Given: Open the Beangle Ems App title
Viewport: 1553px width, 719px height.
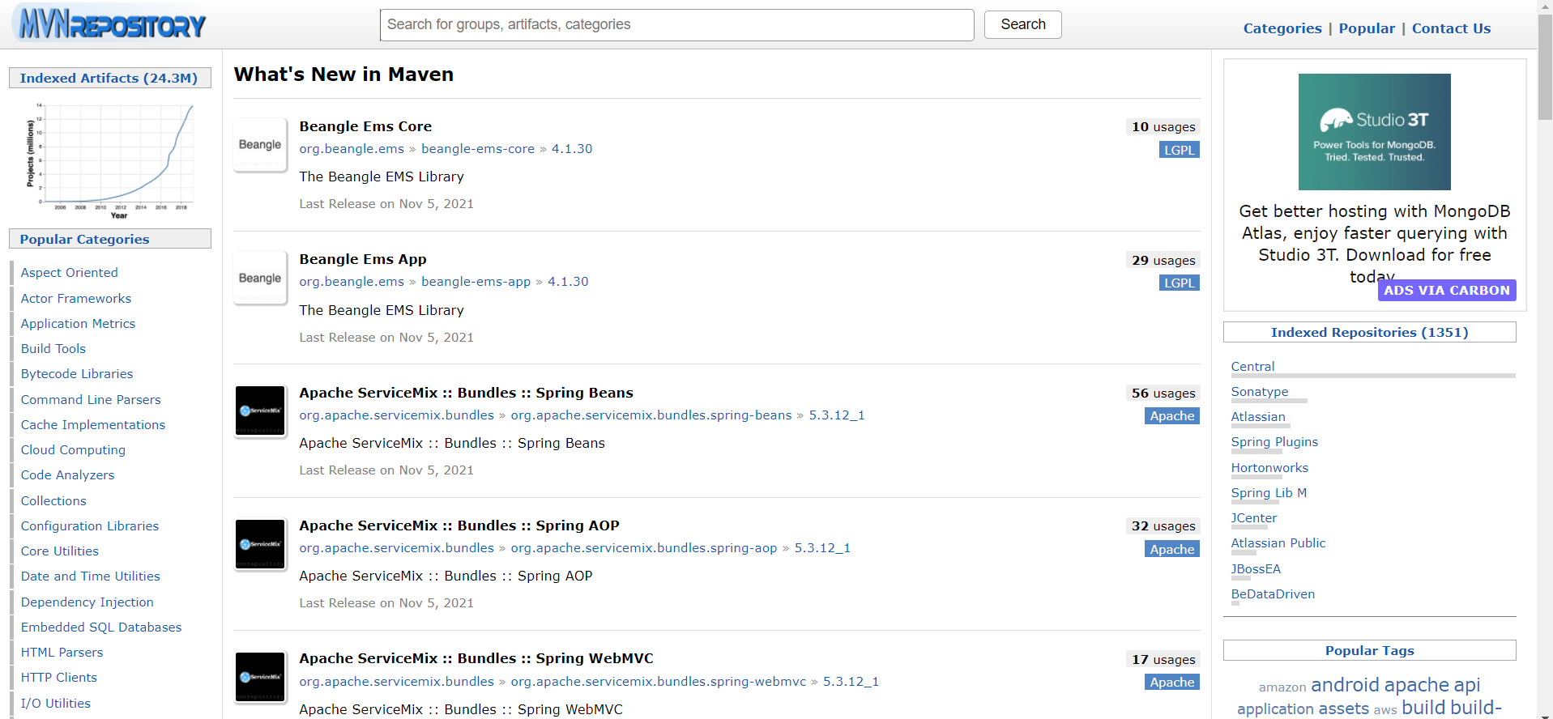Looking at the screenshot, I should pyautogui.click(x=363, y=259).
